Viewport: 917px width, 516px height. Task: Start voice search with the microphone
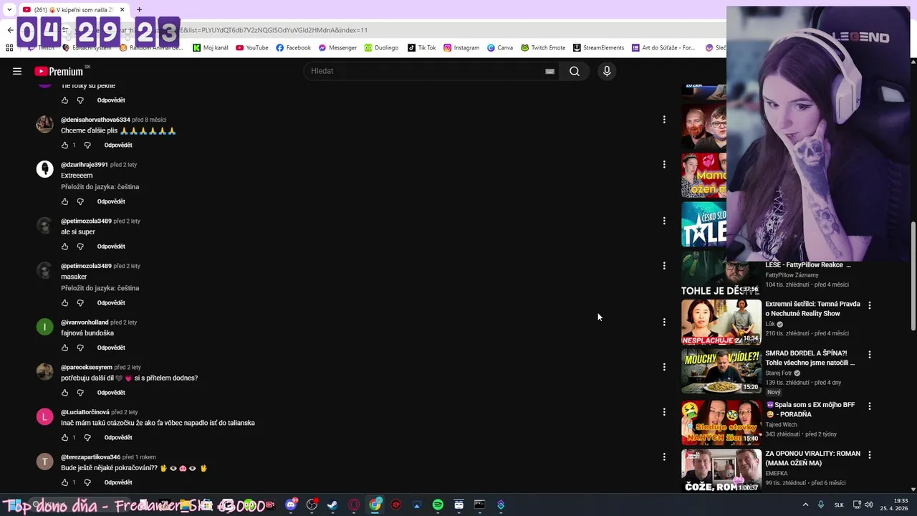[607, 71]
